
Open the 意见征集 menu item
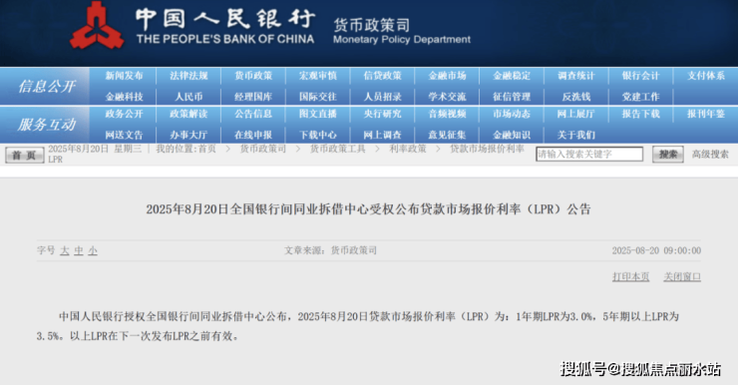pyautogui.click(x=447, y=135)
